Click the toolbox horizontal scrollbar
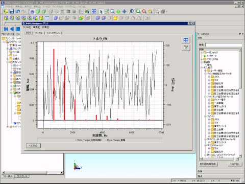Viewport: 245px width, 184px height. tap(219, 159)
